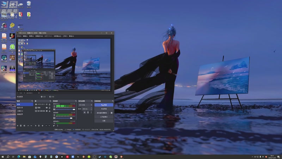Open the Recycle Bin desktop icon
The height and width of the screenshot is (159, 282).
tap(29, 4)
